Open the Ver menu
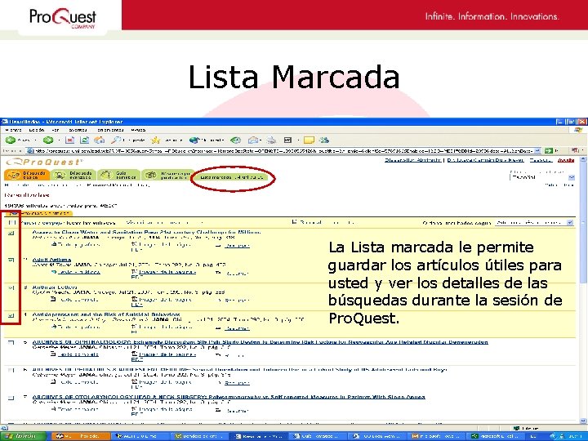 click(x=56, y=130)
